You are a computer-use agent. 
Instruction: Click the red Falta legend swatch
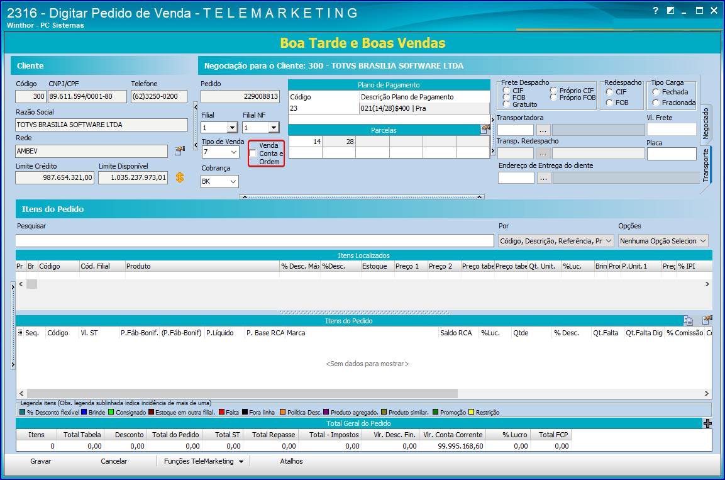221,412
